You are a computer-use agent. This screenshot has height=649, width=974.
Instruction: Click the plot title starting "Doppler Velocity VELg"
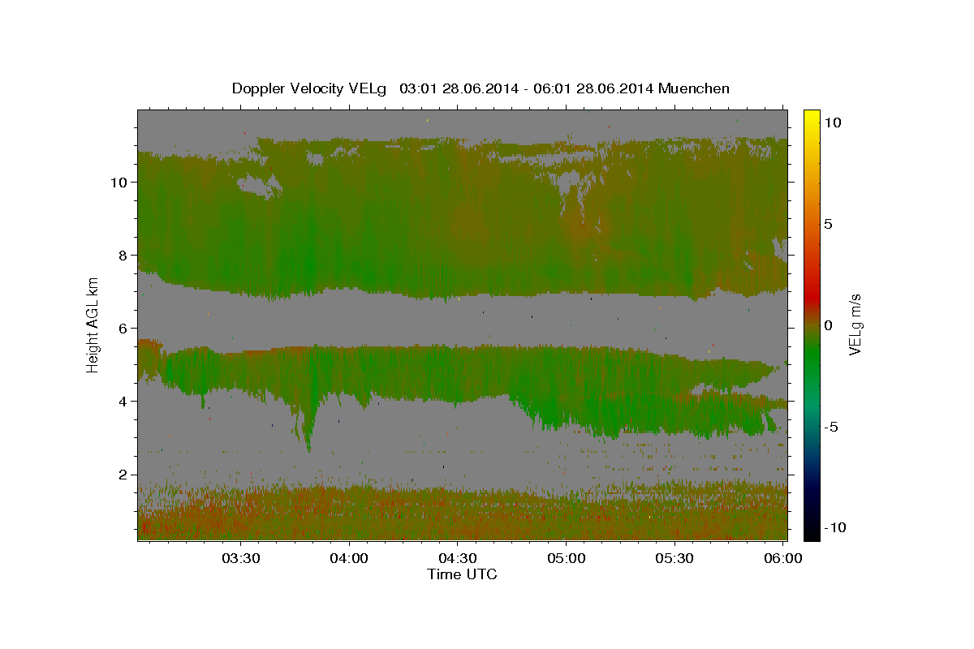[x=481, y=88]
